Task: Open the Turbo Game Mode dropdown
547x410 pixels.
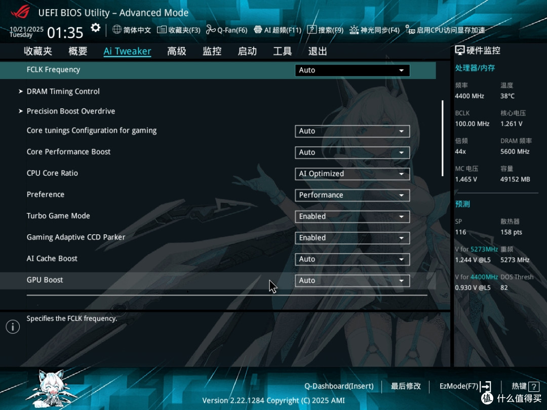Action: [352, 217]
